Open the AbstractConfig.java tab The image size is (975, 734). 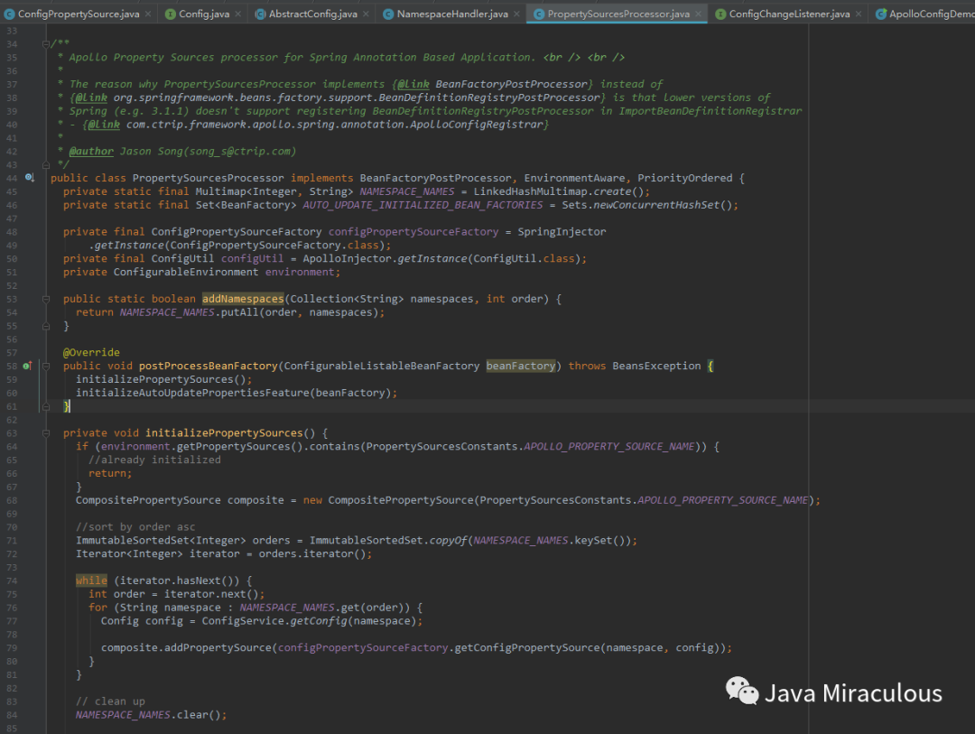(312, 14)
